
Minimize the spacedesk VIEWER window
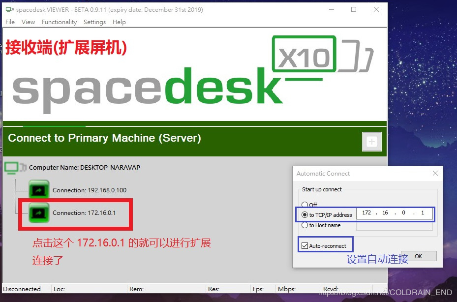332,10
